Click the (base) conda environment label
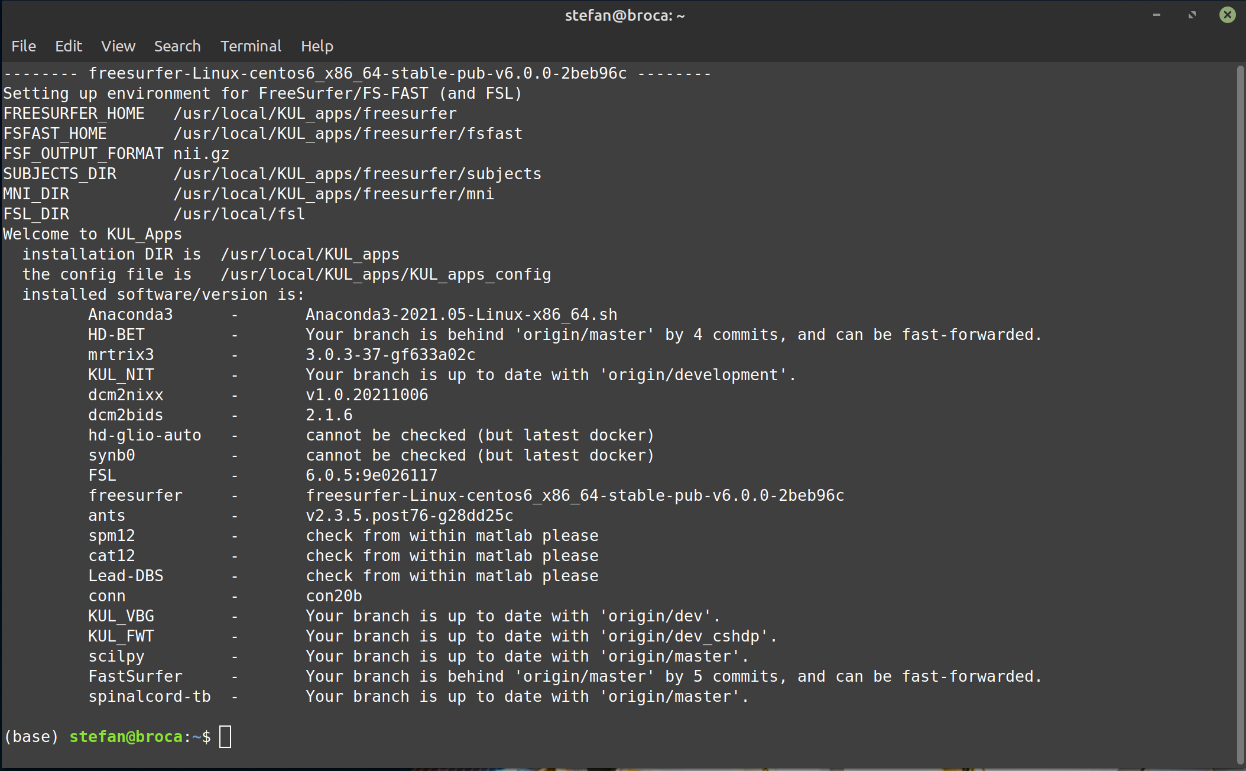Image resolution: width=1246 pixels, height=771 pixels. 31,737
